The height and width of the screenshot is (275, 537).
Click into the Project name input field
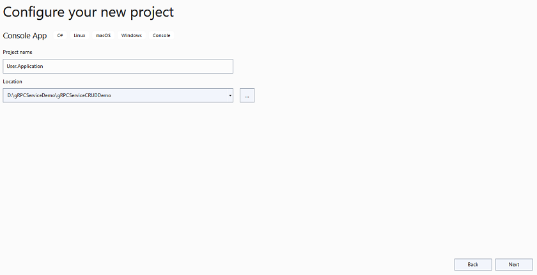point(118,66)
